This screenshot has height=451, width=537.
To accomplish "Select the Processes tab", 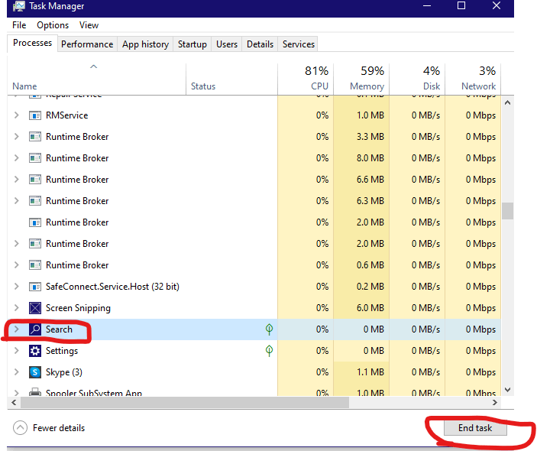I will 32,43.
